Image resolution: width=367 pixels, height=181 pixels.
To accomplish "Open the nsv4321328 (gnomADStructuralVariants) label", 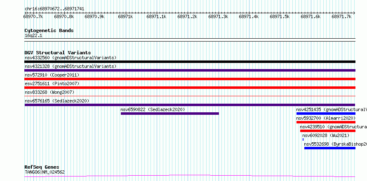I will point(71,66).
